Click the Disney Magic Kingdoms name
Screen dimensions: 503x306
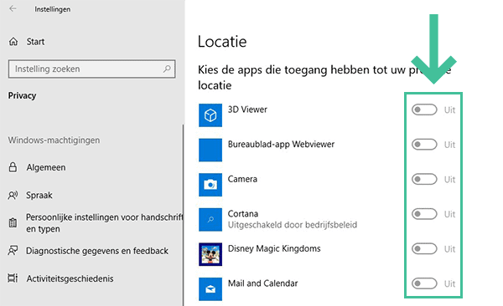274,248
